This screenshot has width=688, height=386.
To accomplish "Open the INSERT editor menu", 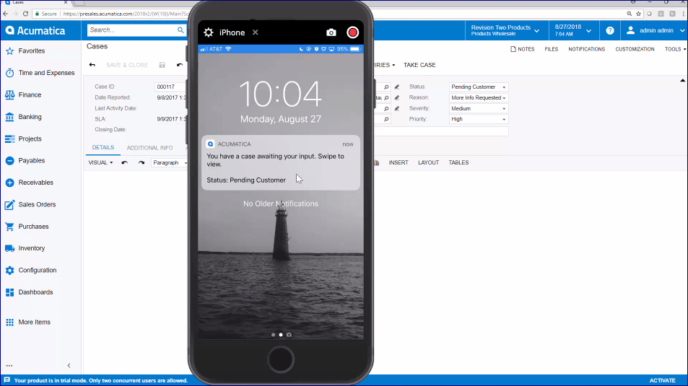I will [399, 163].
